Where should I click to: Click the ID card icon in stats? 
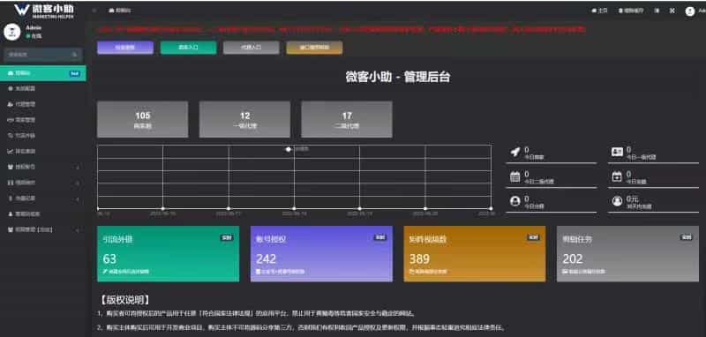tap(617, 152)
